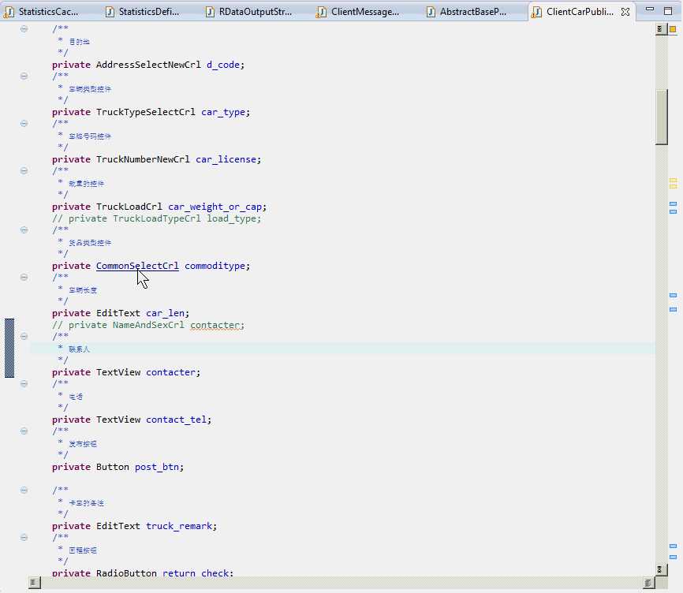
Task: Minimize the editor area
Action: coord(649,9)
